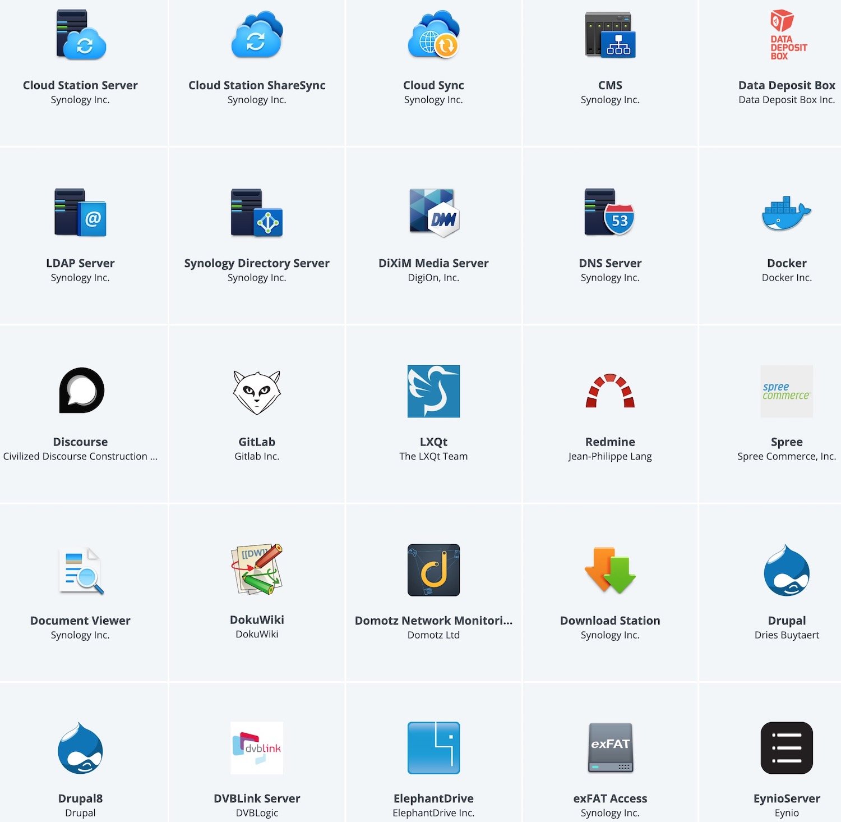Click the LDAP Server title
The width and height of the screenshot is (841, 822).
(x=80, y=263)
